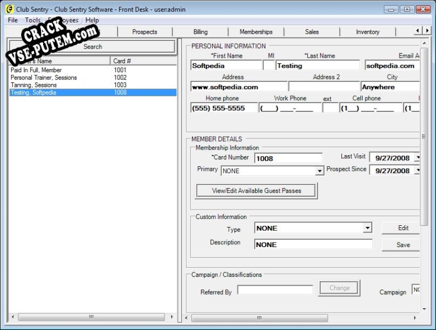
Task: Open the Primary dropdown
Action: 320,171
